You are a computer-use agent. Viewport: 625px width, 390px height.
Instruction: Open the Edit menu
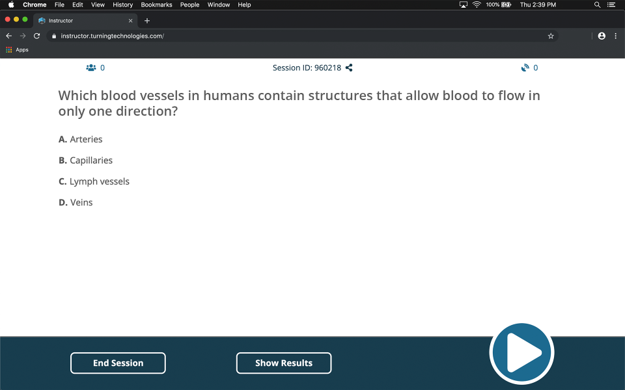coord(77,5)
